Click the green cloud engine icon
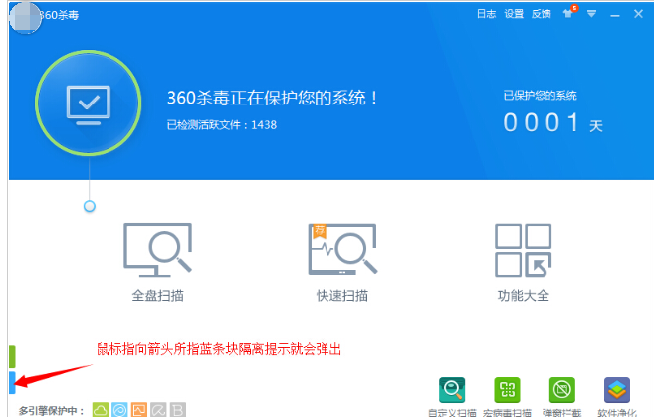This screenshot has width=654, height=417. pyautogui.click(x=101, y=409)
